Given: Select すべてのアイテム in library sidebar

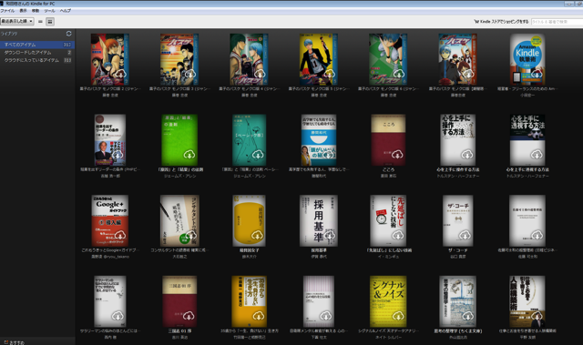Looking at the screenshot, I should coord(37,45).
